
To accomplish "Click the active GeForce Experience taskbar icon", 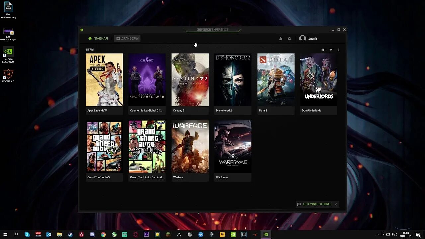I will (x=266, y=234).
